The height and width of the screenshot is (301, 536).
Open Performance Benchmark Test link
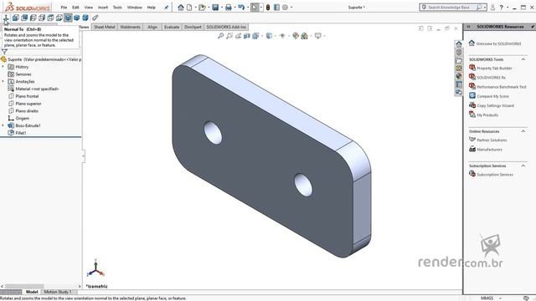click(x=502, y=87)
